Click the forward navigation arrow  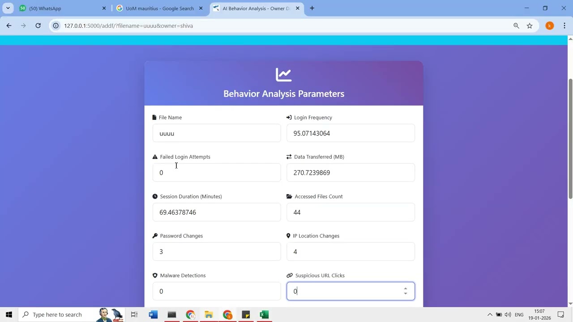pos(23,26)
